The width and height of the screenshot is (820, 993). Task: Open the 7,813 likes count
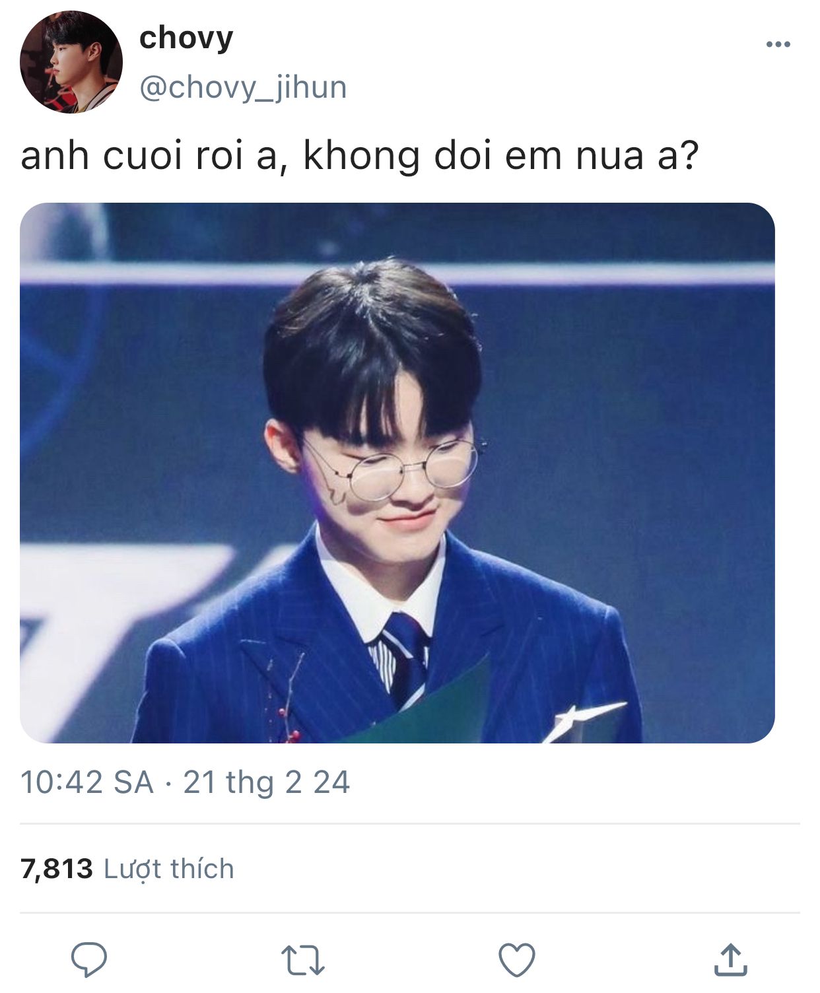pyautogui.click(x=57, y=869)
